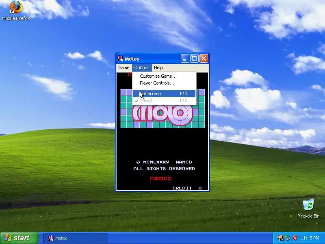
Task: Select the Recycle Bin desktop icon
Action: point(308,209)
